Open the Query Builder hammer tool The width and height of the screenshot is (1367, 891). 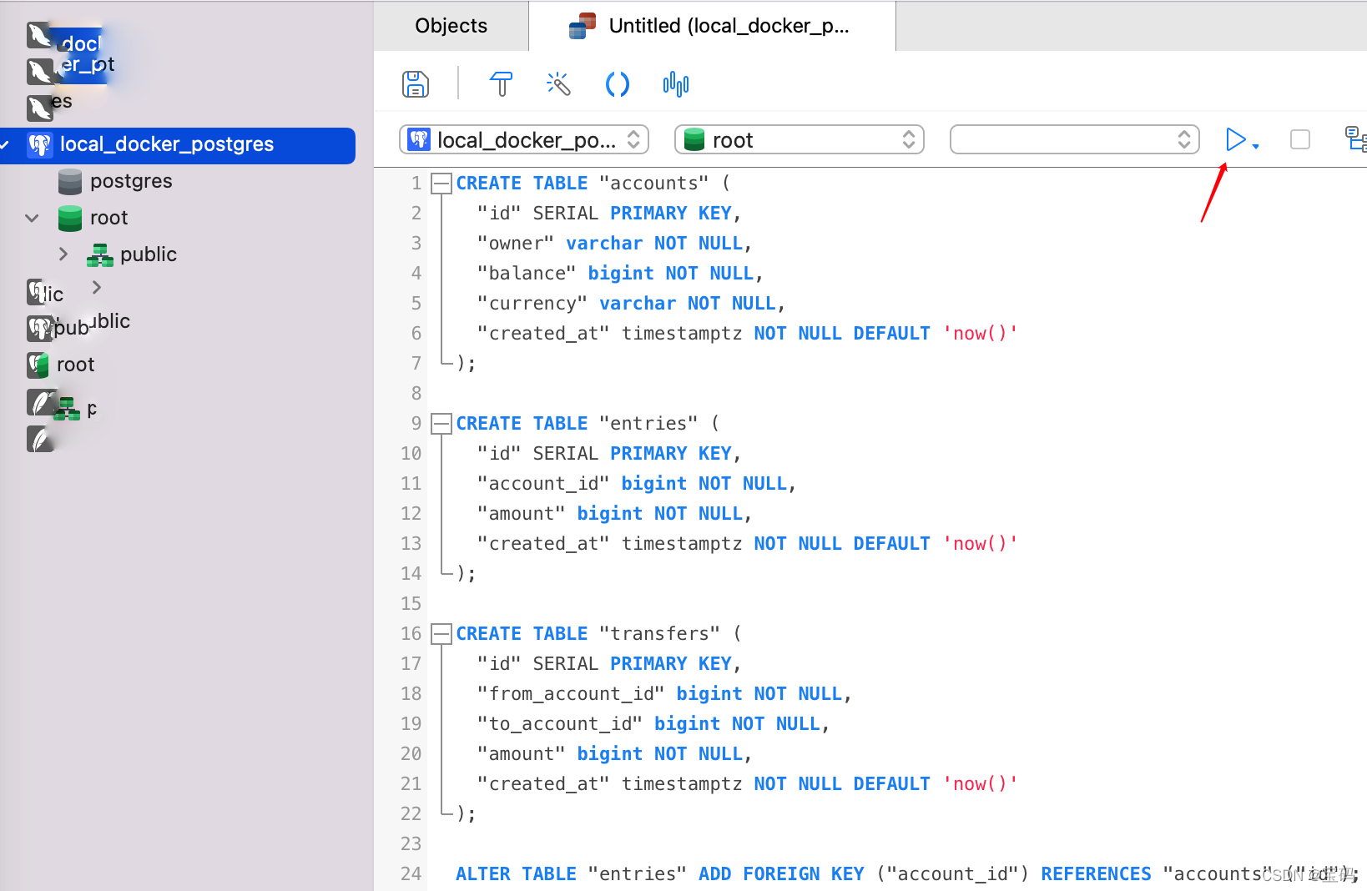click(501, 84)
